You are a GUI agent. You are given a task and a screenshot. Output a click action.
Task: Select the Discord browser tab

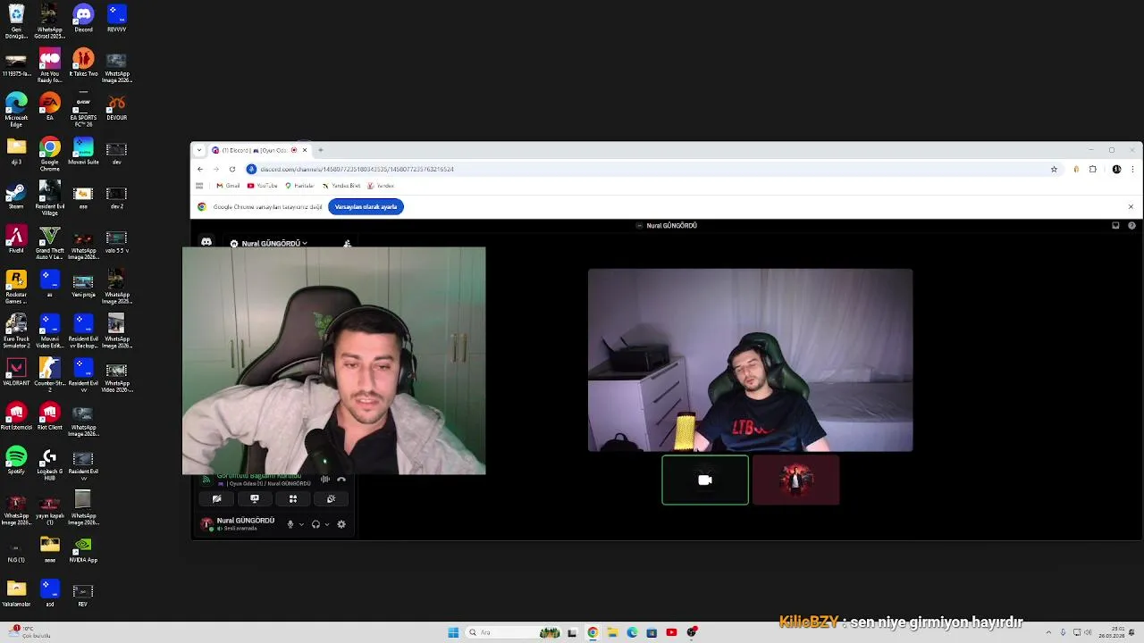(259, 150)
